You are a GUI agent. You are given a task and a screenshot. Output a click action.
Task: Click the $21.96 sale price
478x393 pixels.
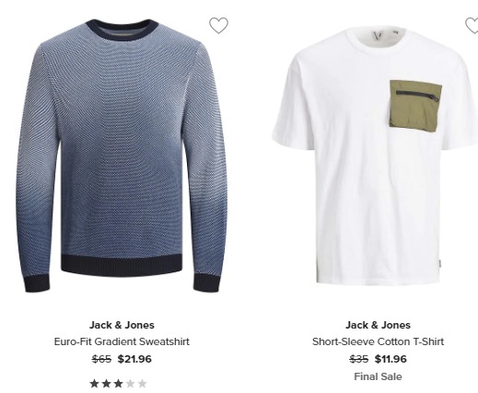click(x=134, y=359)
